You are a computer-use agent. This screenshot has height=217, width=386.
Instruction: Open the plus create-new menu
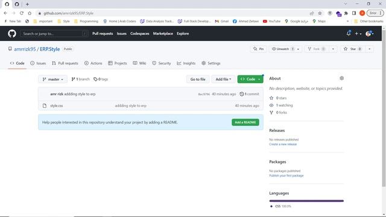point(358,34)
